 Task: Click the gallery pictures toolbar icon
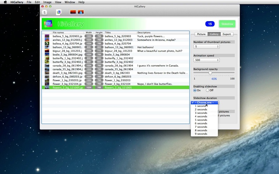point(59,12)
